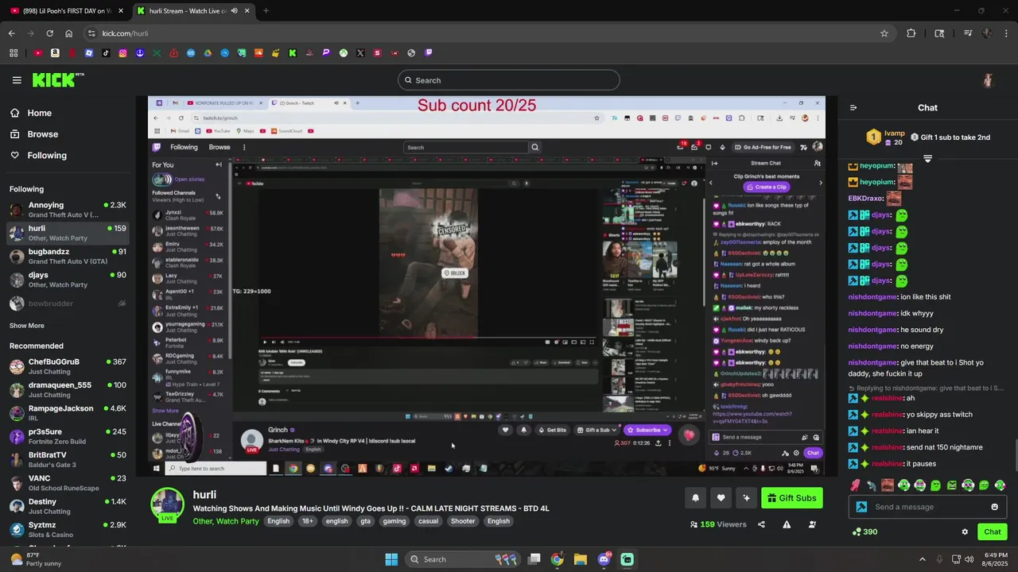Open TikTok bookmark in bookmarks bar

point(106,53)
